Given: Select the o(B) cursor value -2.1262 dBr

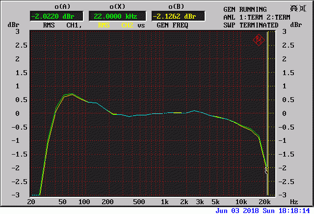Looking at the screenshot, I should click(x=178, y=16).
